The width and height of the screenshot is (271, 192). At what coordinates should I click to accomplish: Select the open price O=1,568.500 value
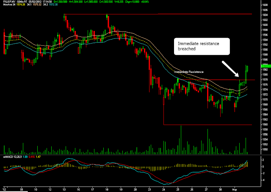[x=61, y=2]
